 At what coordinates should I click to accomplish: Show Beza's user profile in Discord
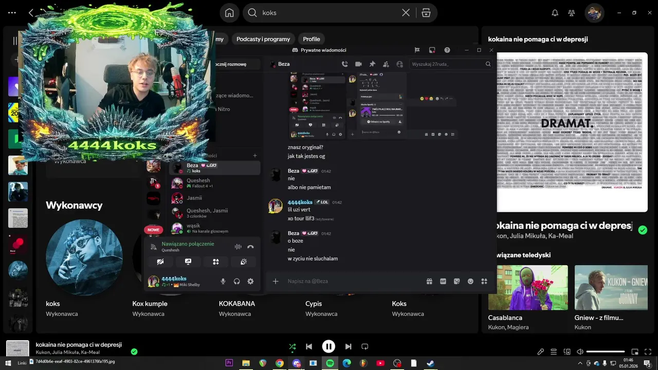click(x=400, y=64)
